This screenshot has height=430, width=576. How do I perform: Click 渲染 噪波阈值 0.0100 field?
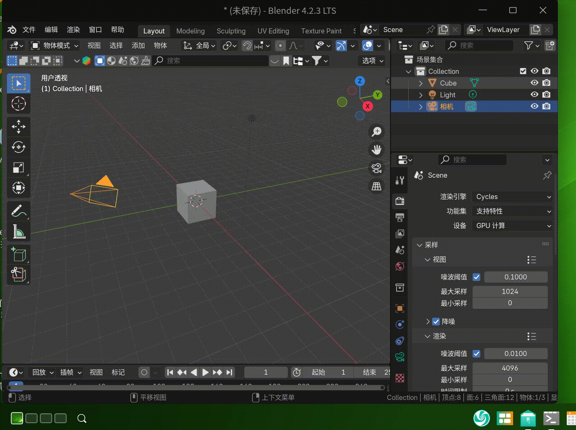[515, 354]
